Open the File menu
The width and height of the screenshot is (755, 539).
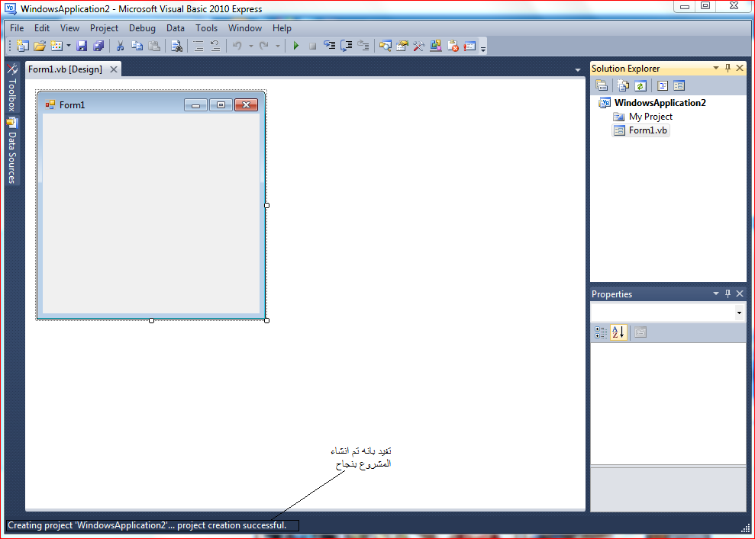[17, 28]
